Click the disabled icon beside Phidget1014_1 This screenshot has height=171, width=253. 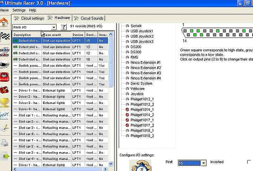(x=127, y=110)
